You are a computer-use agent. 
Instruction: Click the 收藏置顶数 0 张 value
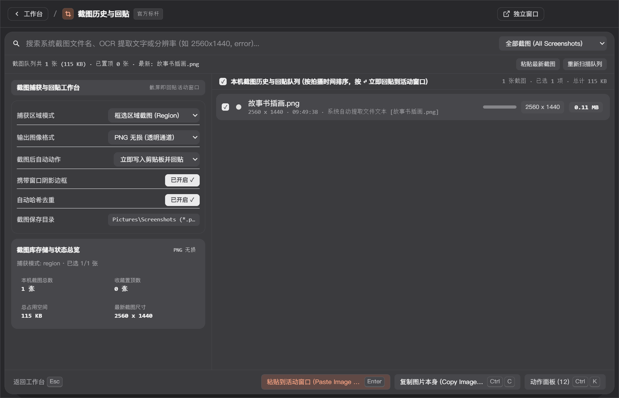121,289
